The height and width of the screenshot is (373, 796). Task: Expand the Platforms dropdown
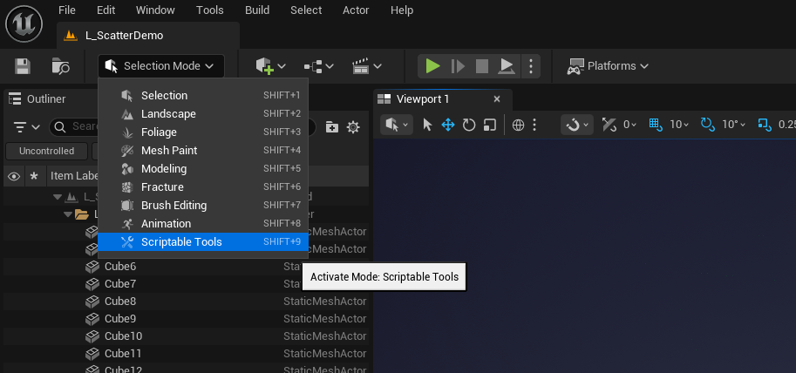click(608, 66)
